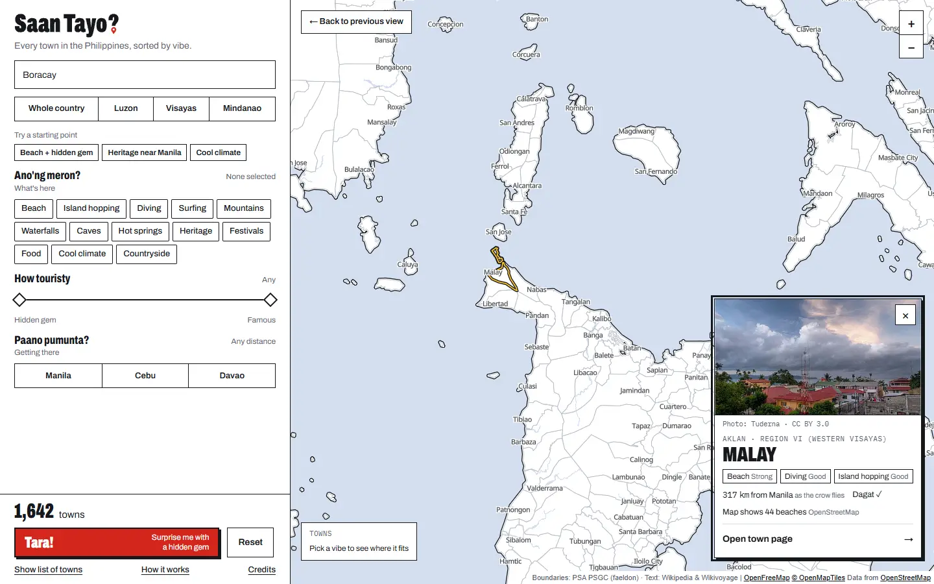This screenshot has height=584, width=934.
Task: Toggle the Island hopping filter
Action: click(91, 208)
